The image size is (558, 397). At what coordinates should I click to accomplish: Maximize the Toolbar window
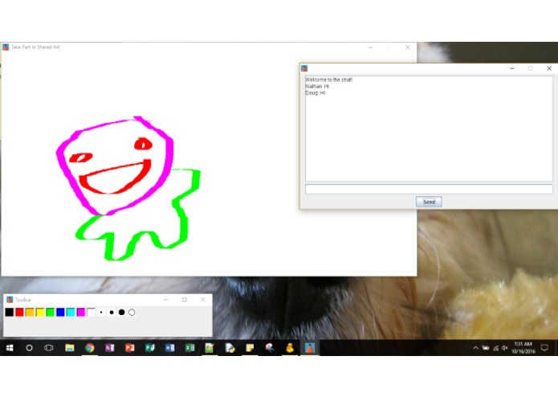(185, 300)
